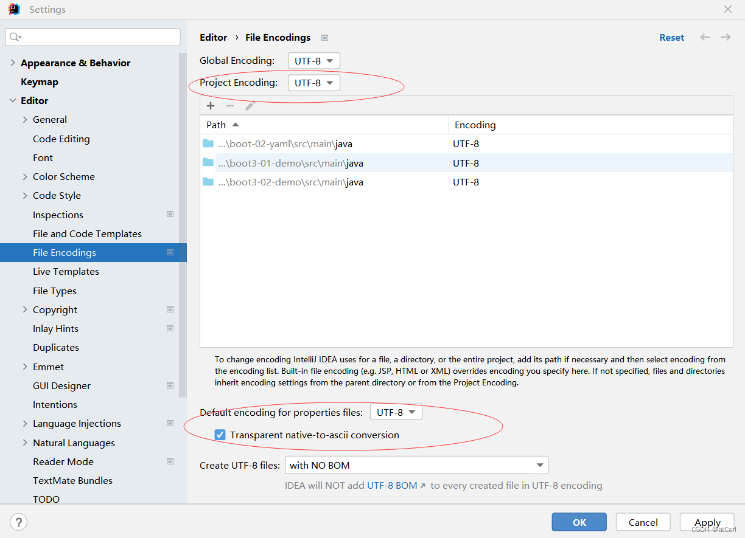Click folder icon of boot3-01-demo path

[x=209, y=162]
